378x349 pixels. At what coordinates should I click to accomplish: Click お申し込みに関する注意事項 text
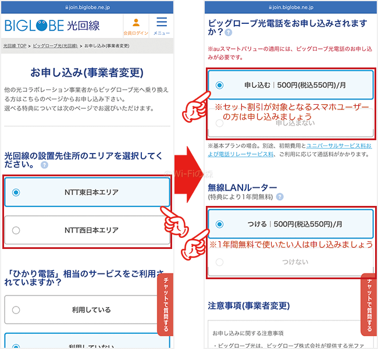248,333
